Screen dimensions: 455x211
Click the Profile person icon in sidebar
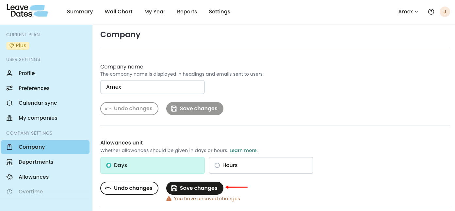pyautogui.click(x=9, y=73)
